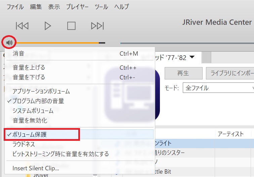Viewport: 254px width, 177px height.
Task: Select 音量を無効化 option
Action: click(80, 120)
